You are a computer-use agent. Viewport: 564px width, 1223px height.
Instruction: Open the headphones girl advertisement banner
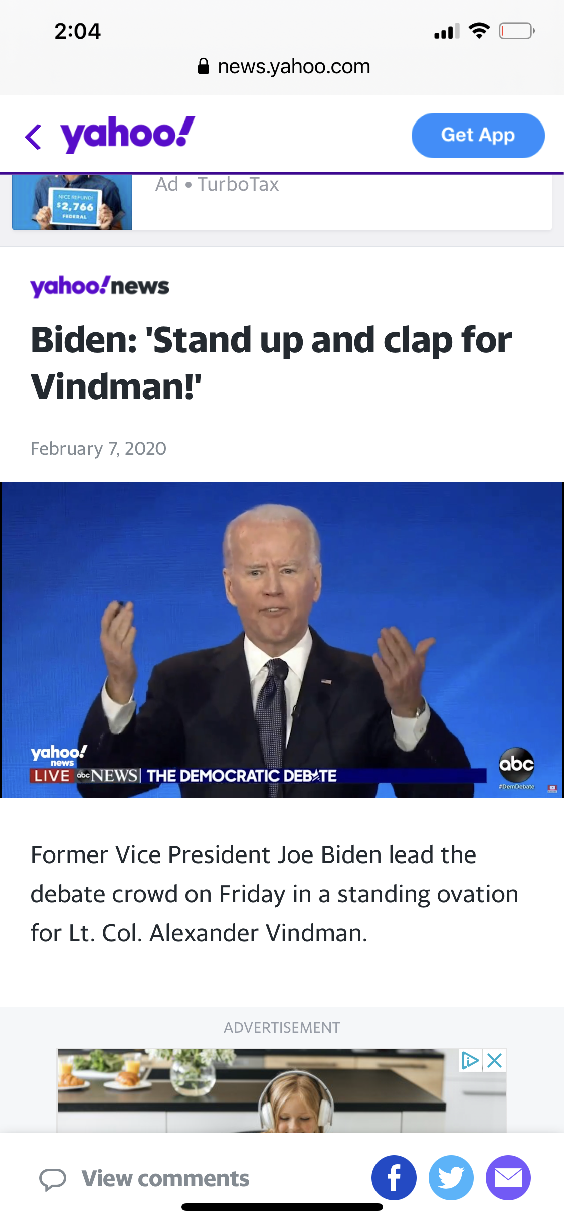tap(282, 1090)
